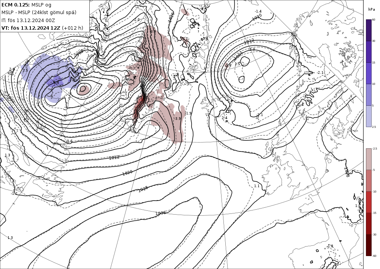Click the '1004' isobar label in the eastern low
This screenshot has height=269, width=380.
pos(239,57)
